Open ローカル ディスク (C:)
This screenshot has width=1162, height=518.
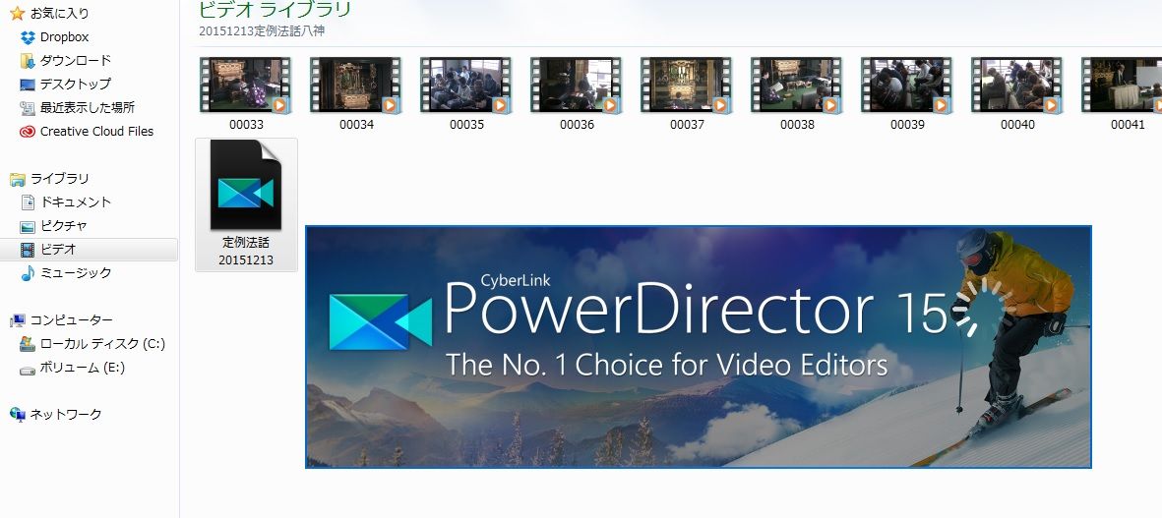pyautogui.click(x=102, y=344)
